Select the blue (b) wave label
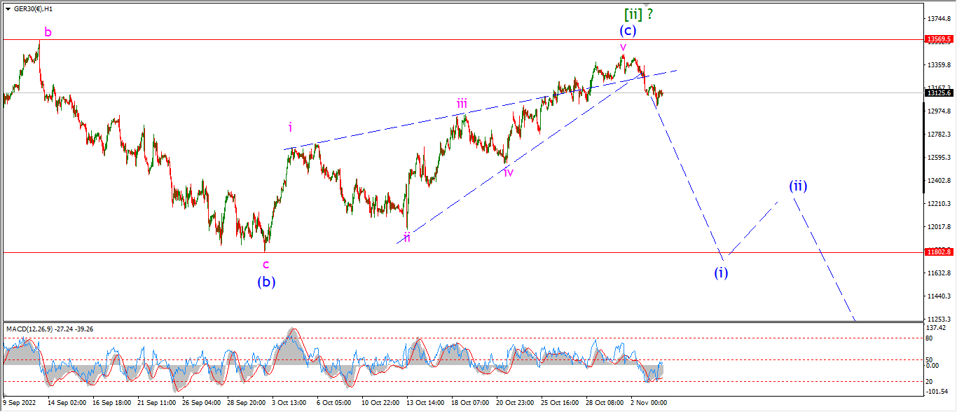The height and width of the screenshot is (412, 957). (266, 282)
